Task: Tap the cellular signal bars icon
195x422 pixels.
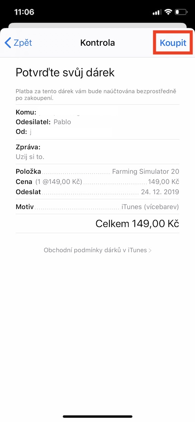Action: [x=157, y=12]
